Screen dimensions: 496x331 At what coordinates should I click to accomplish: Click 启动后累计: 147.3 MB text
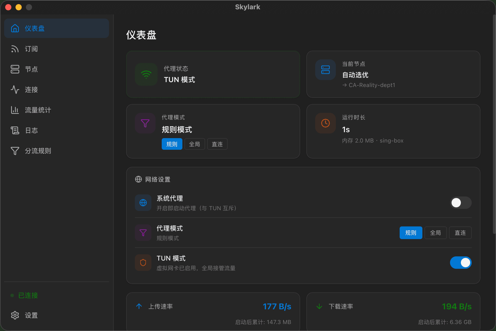pos(263,322)
